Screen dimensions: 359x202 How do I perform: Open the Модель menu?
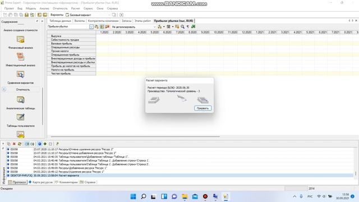pyautogui.click(x=31, y=8)
